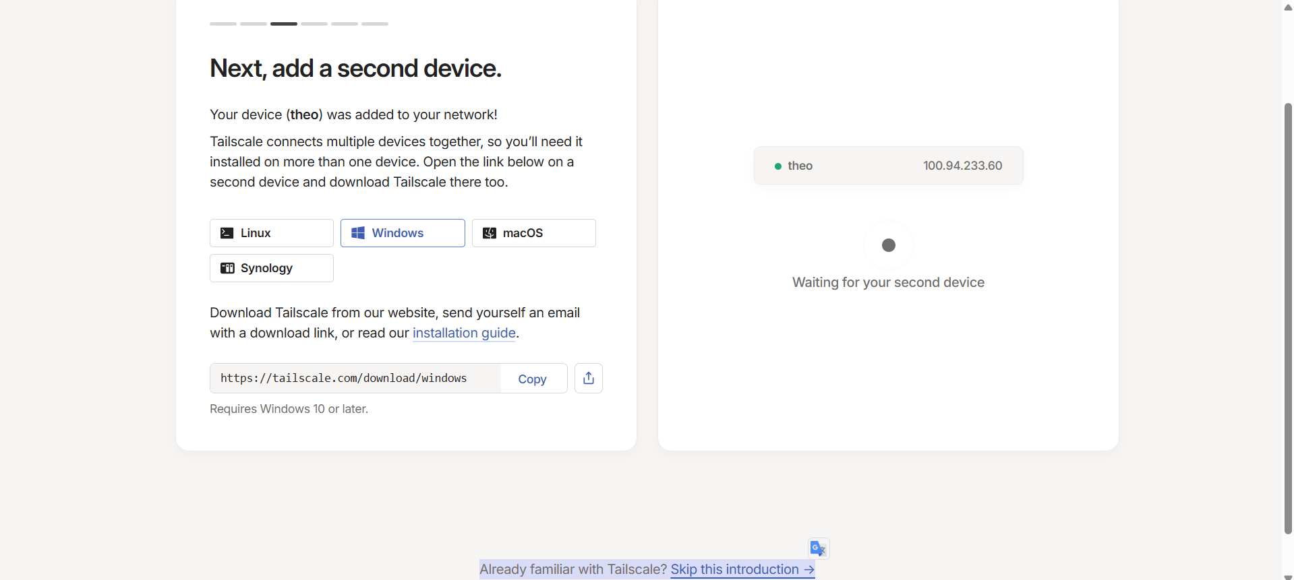Click the Google Translate icon

click(818, 548)
